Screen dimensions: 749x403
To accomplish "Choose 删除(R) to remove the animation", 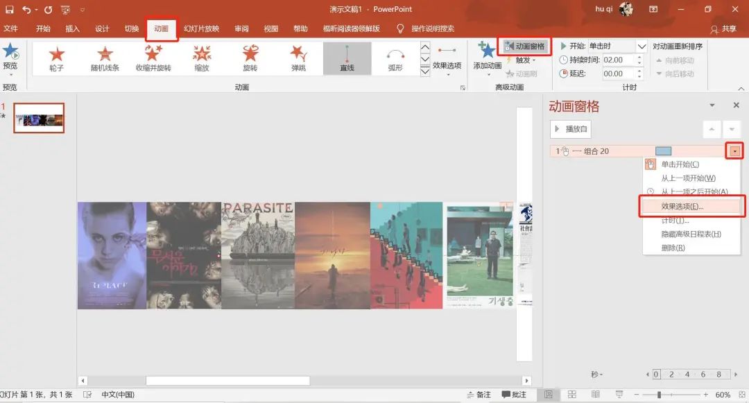I will coord(691,248).
